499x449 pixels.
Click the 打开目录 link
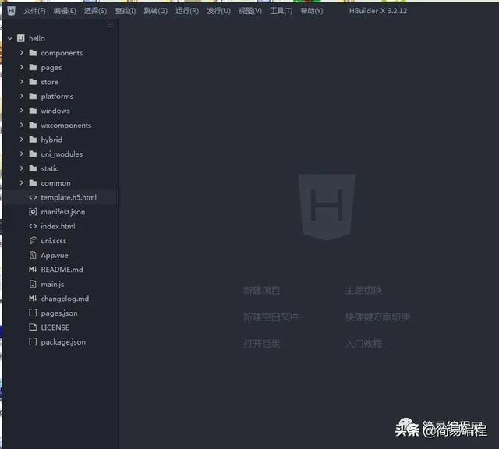(262, 344)
